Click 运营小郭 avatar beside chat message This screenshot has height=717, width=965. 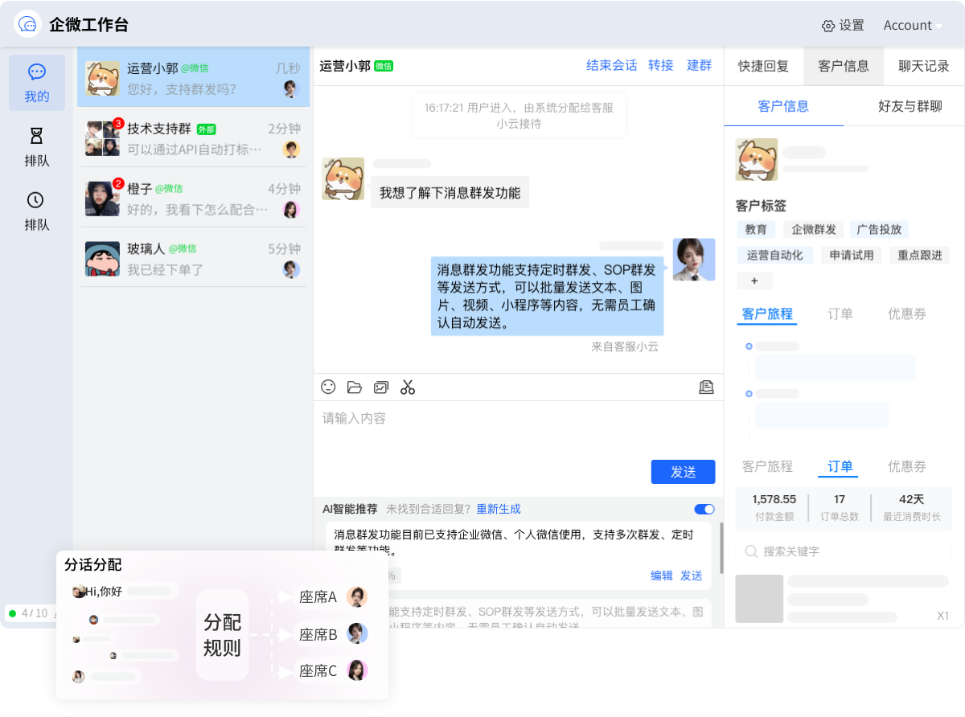click(343, 178)
